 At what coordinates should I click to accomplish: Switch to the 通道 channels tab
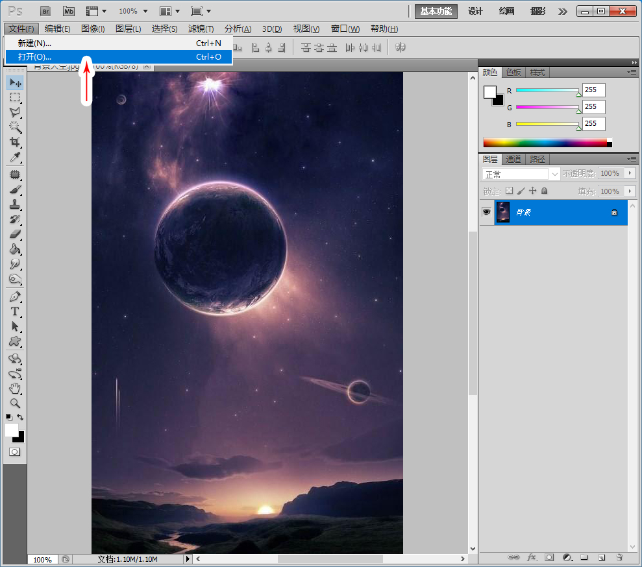point(513,159)
